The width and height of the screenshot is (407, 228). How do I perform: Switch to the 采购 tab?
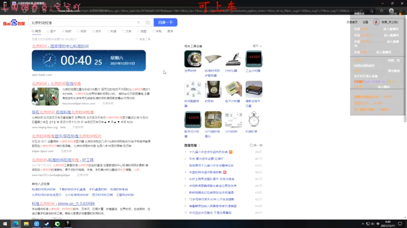point(157,31)
